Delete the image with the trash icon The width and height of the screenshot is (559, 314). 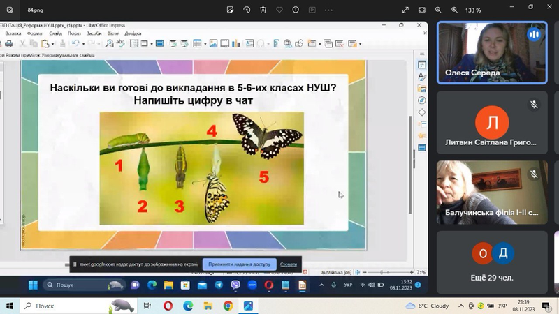tap(263, 10)
